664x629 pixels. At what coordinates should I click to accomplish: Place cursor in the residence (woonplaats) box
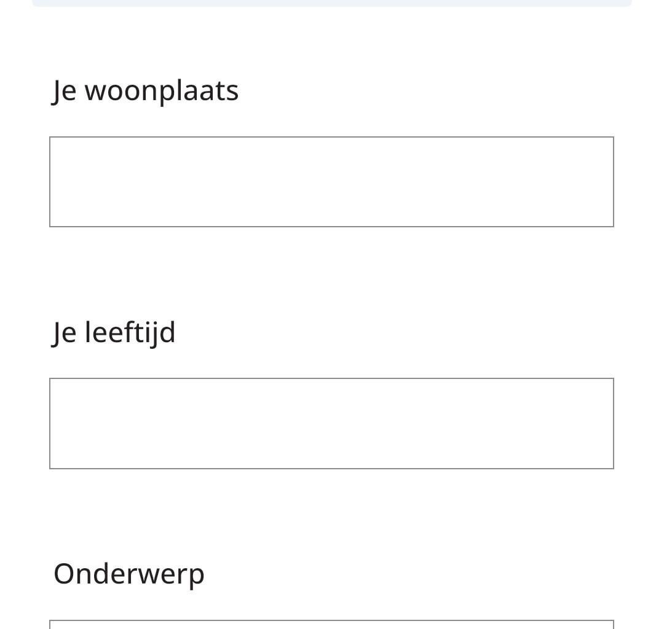pos(331,182)
